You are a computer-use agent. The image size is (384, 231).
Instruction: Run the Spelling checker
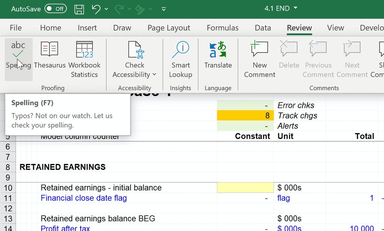pos(18,58)
